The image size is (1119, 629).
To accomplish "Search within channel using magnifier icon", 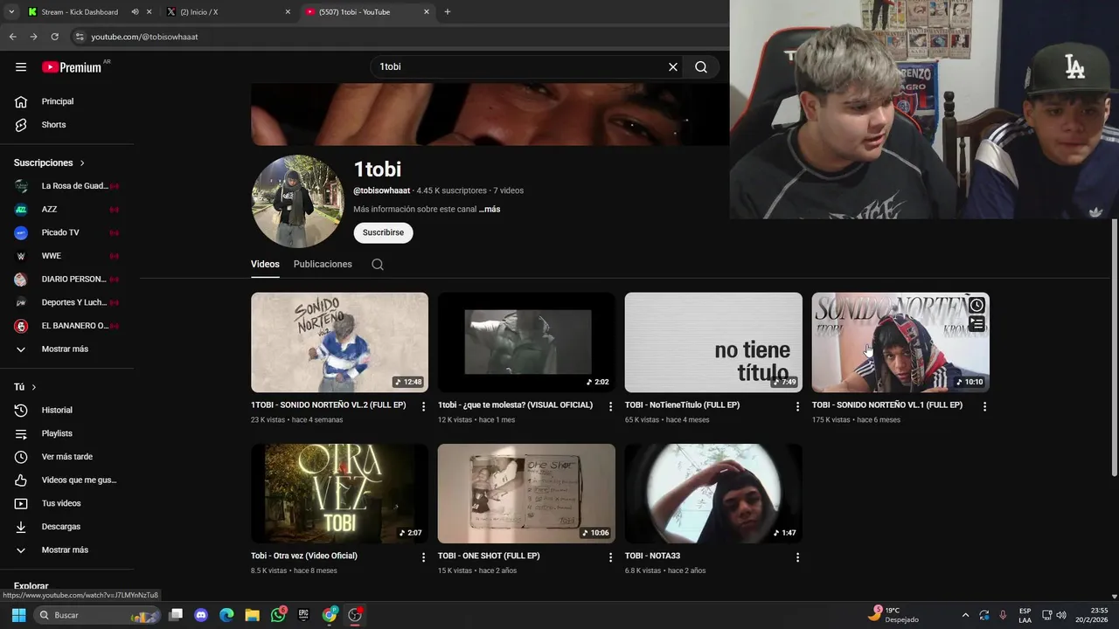I will [378, 265].
